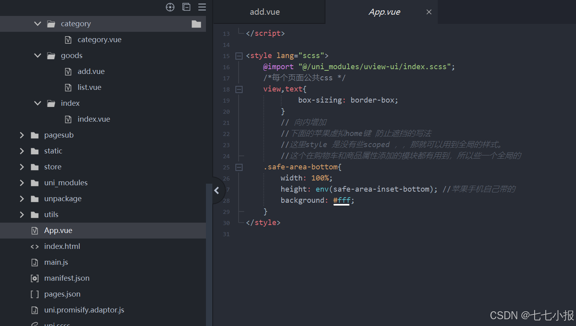Click the folder icon on category row
The image size is (576, 326).
196,24
